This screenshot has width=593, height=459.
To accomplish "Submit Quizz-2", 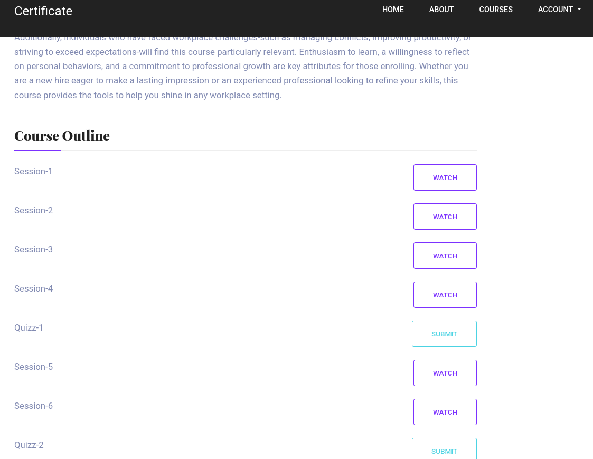I will click(x=444, y=449).
